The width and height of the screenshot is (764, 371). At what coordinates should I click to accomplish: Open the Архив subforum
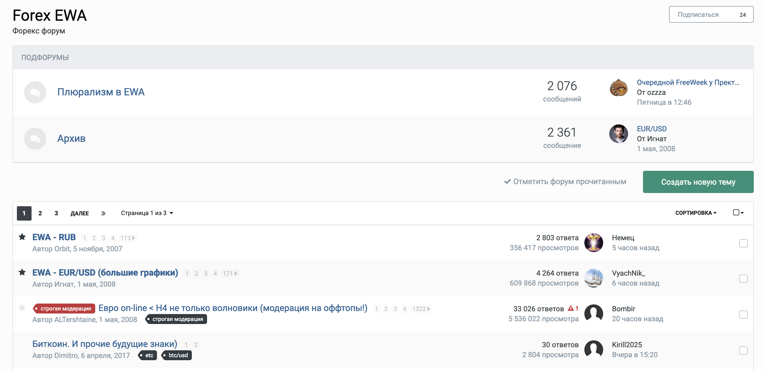(x=71, y=139)
